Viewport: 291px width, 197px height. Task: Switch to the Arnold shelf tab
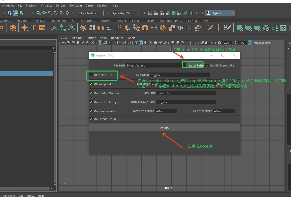[x=121, y=21]
